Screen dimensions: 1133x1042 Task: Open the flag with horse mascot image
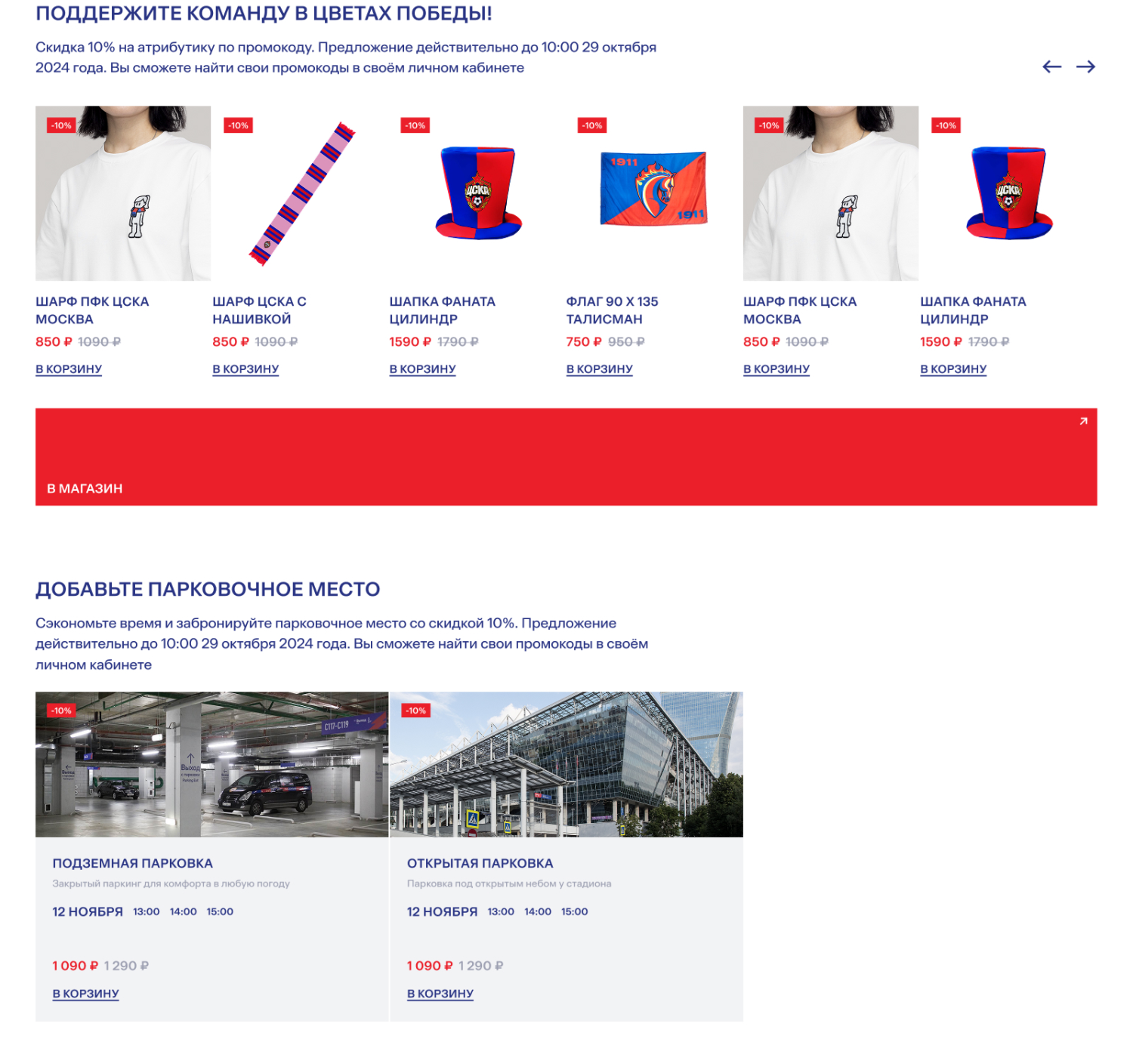coord(653,193)
